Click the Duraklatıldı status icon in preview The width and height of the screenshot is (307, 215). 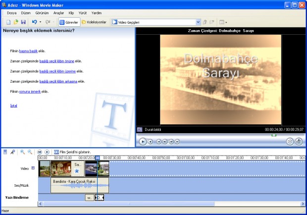(x=140, y=130)
